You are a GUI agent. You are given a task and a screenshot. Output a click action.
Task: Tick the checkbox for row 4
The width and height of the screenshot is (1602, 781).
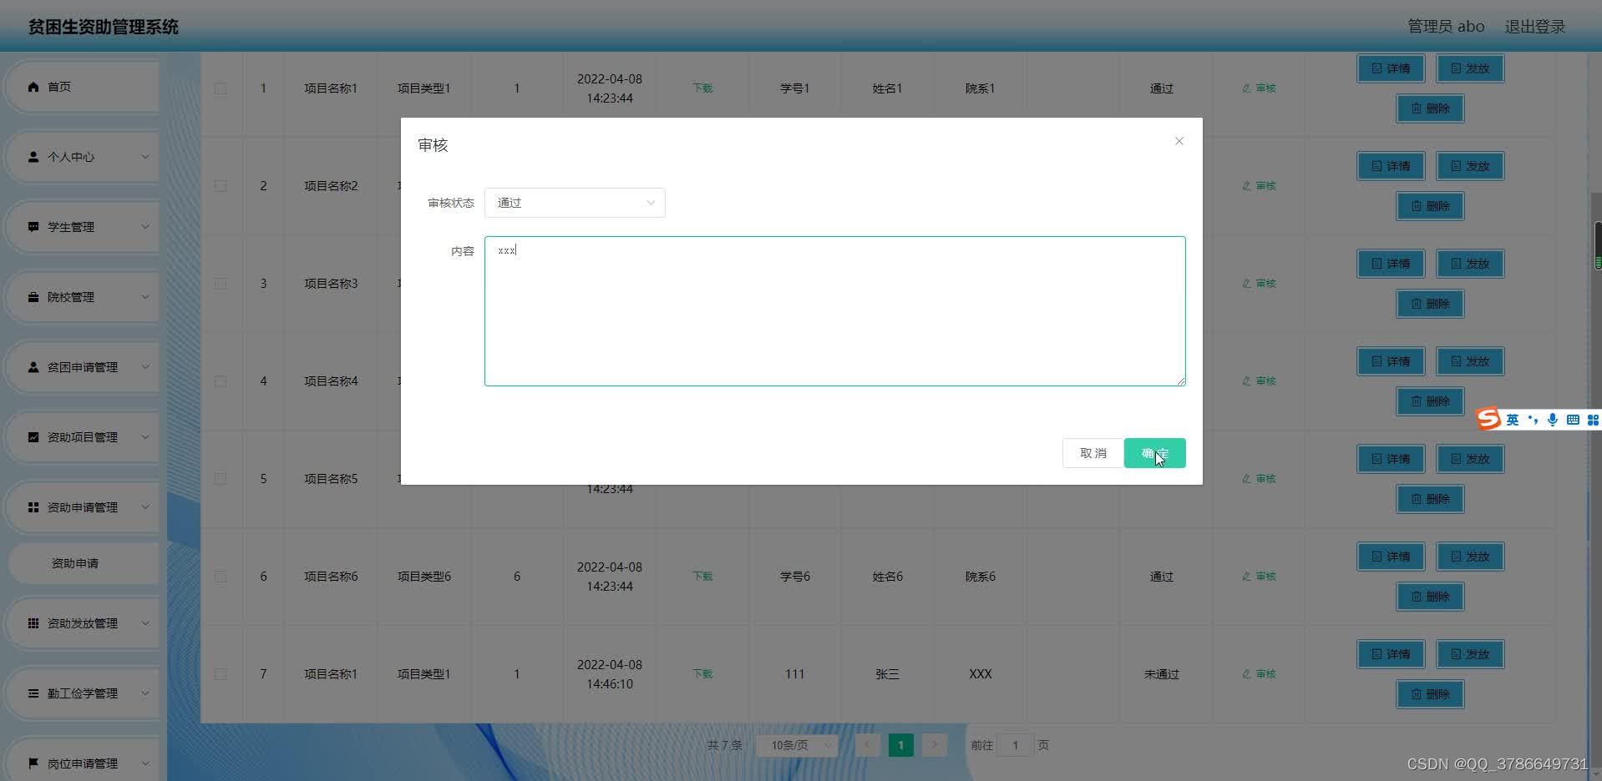coord(221,381)
